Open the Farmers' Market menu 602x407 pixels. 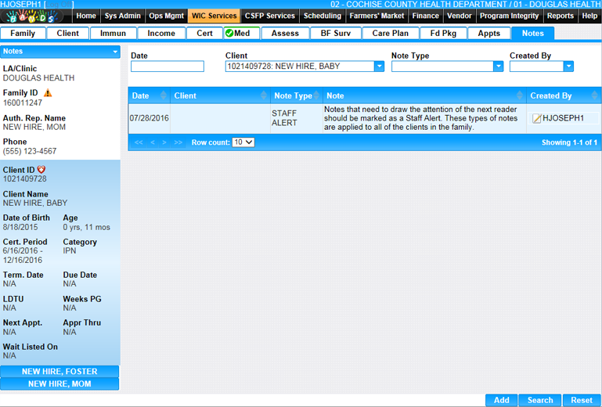pyautogui.click(x=377, y=16)
